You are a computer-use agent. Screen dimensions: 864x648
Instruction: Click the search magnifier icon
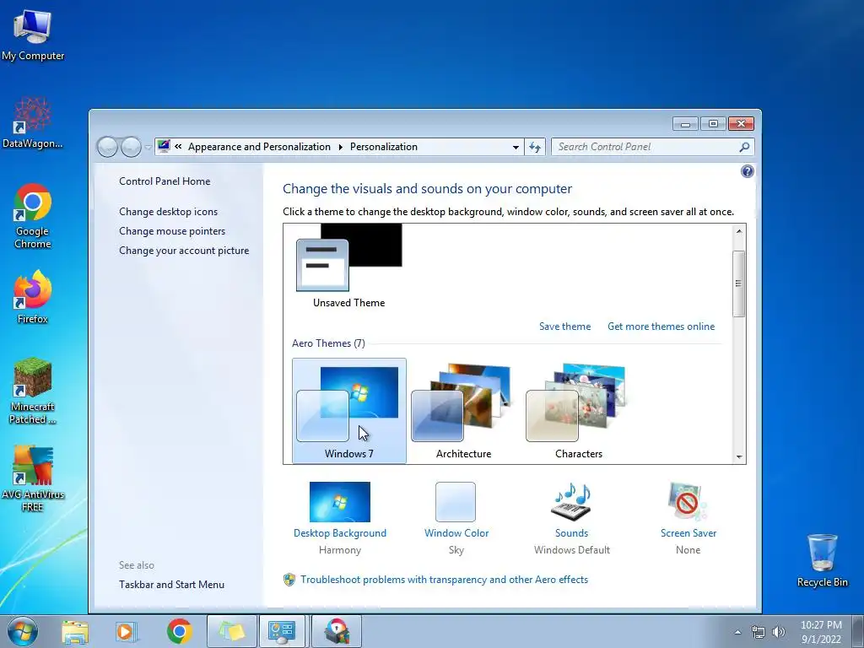744,147
